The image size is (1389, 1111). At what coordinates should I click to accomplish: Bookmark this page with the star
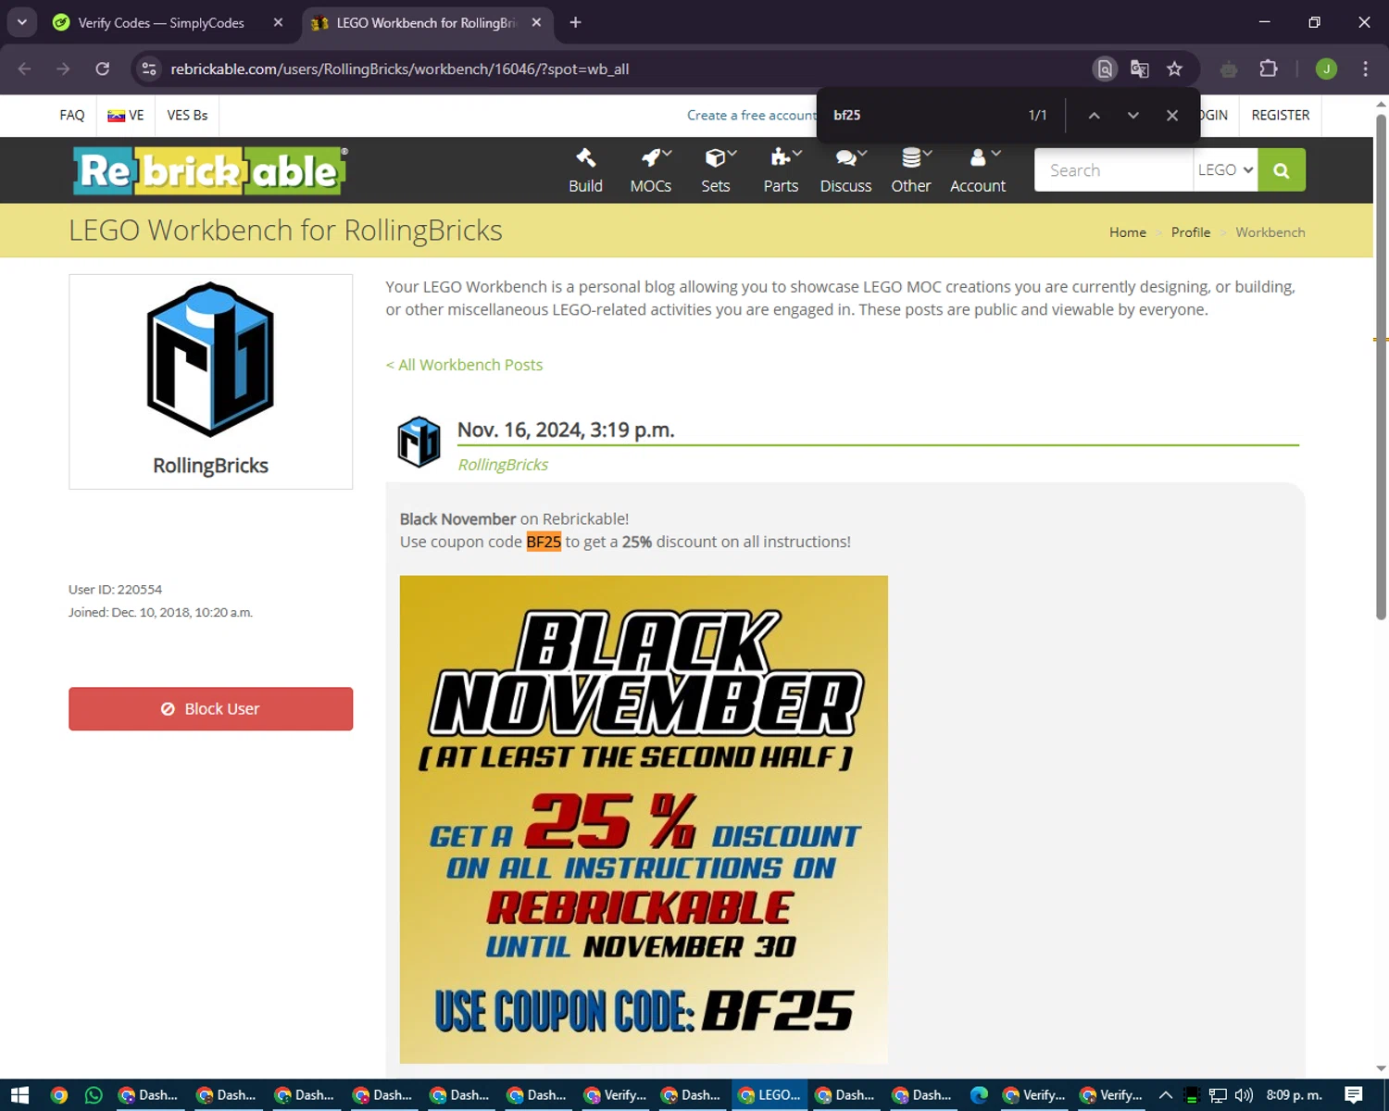point(1174,69)
